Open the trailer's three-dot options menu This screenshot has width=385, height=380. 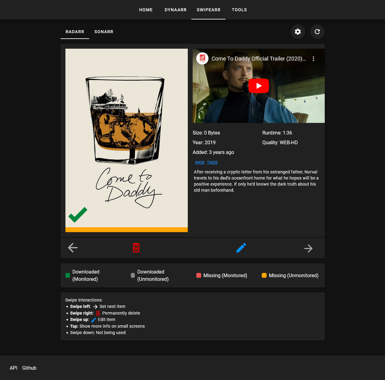[313, 59]
